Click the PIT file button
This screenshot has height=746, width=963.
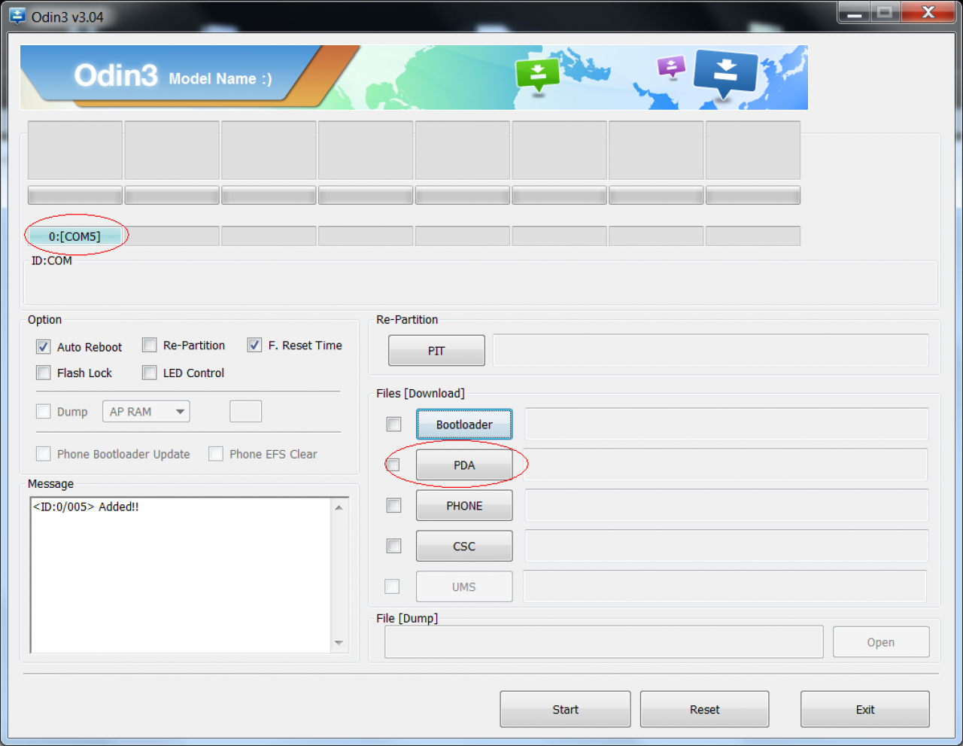(436, 351)
